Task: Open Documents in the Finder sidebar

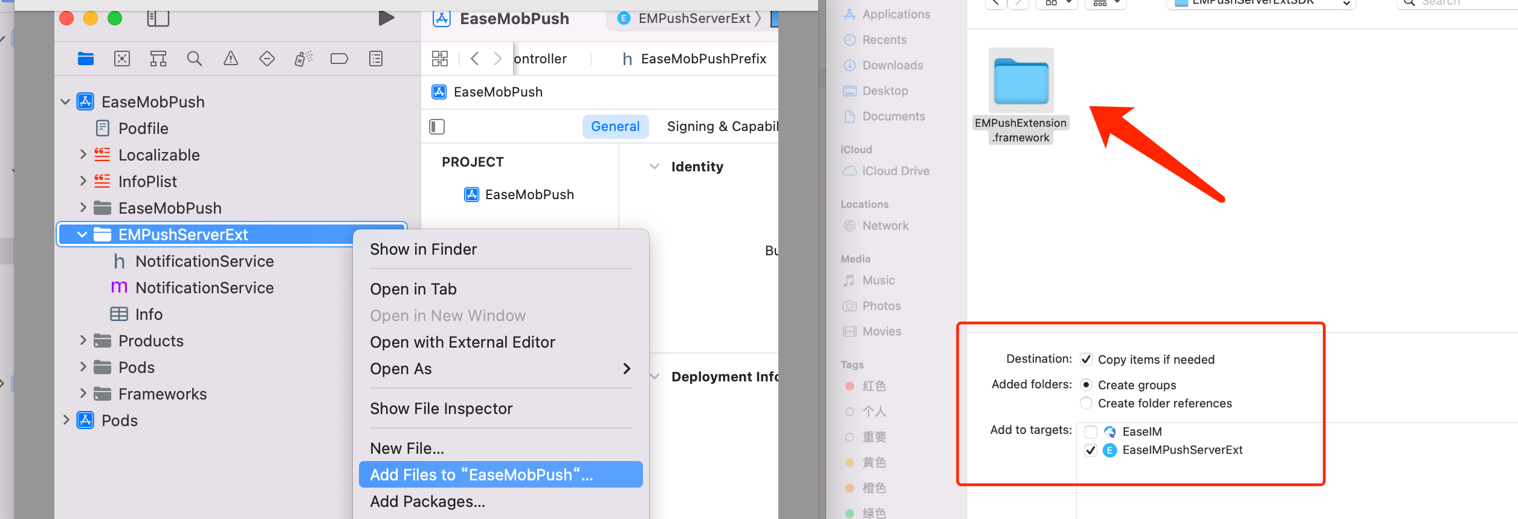Action: coord(884,116)
